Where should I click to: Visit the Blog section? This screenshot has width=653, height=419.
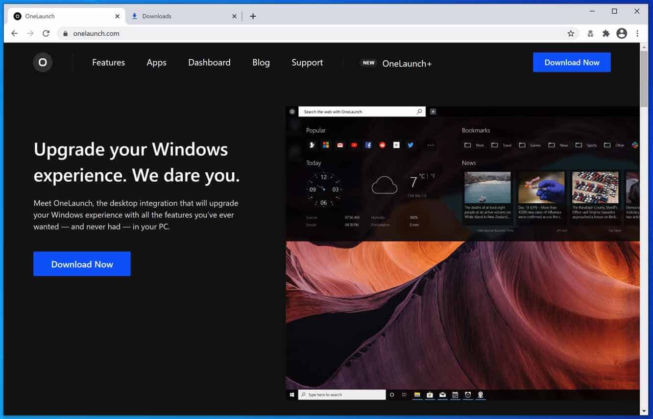coord(261,63)
